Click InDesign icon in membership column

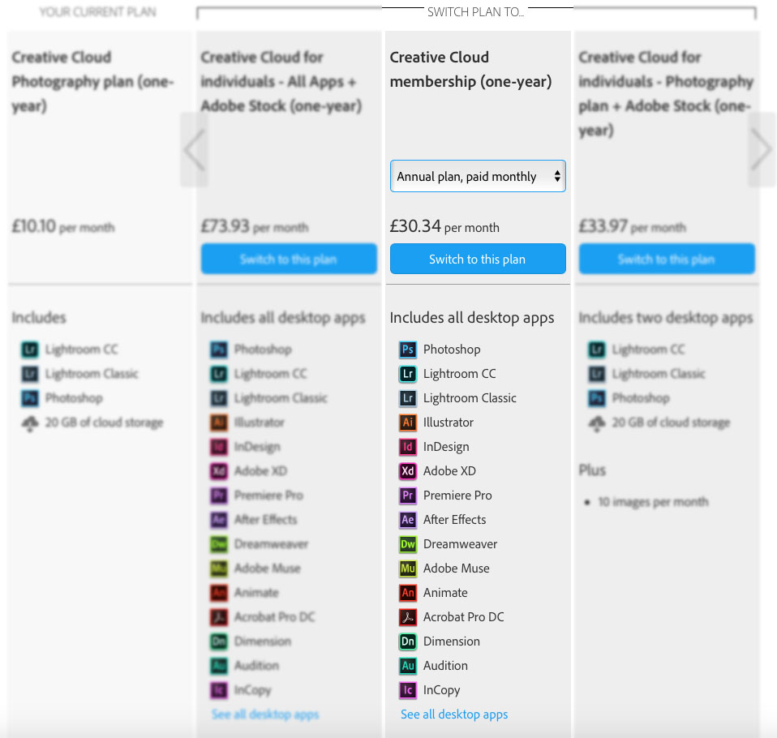[x=407, y=447]
